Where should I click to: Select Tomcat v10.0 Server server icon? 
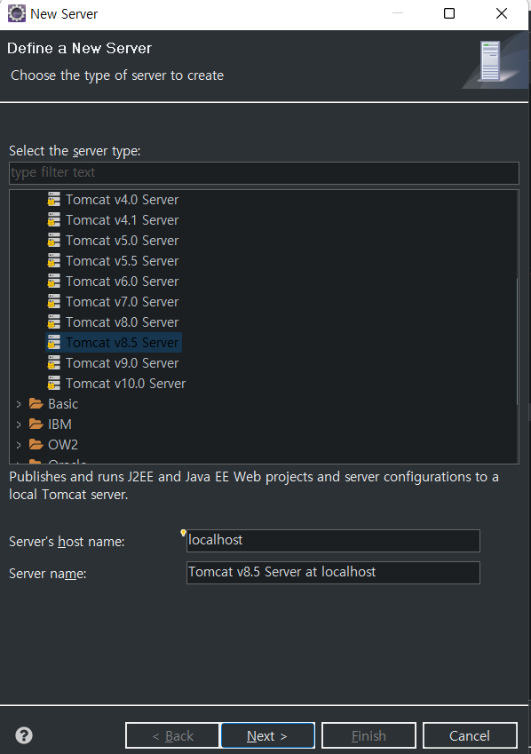click(x=54, y=384)
